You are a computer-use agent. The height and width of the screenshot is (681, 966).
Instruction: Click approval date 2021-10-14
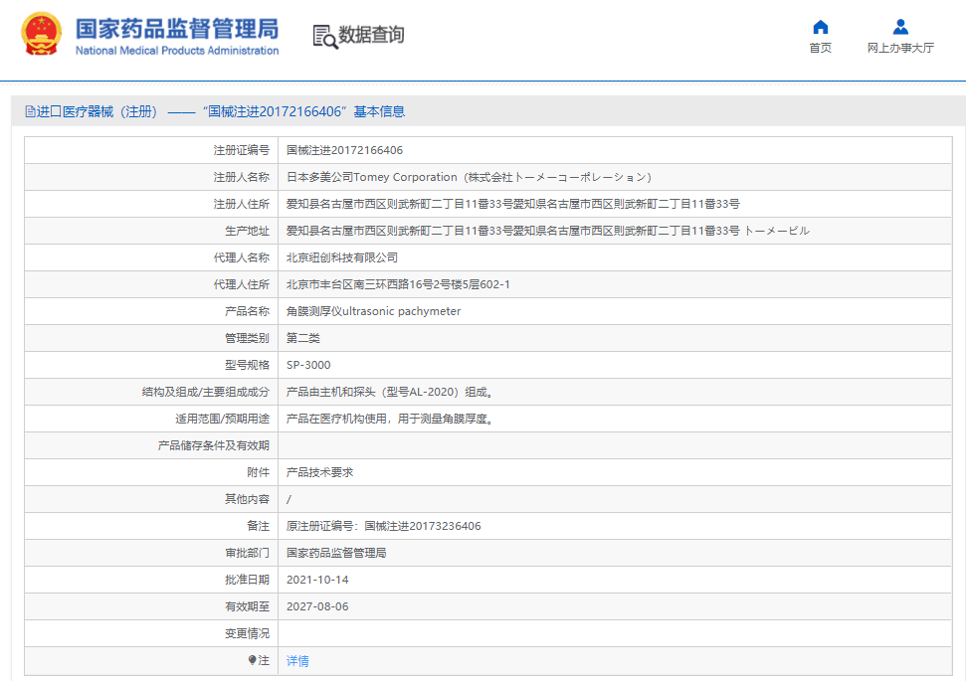(317, 580)
